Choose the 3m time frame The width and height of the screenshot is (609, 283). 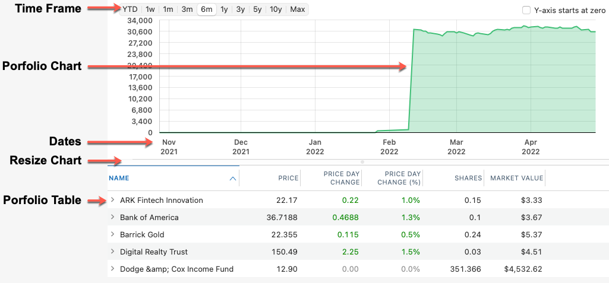click(x=187, y=9)
